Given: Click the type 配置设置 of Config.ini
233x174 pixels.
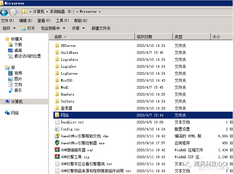Looking at the screenshot, I should click(182, 129).
